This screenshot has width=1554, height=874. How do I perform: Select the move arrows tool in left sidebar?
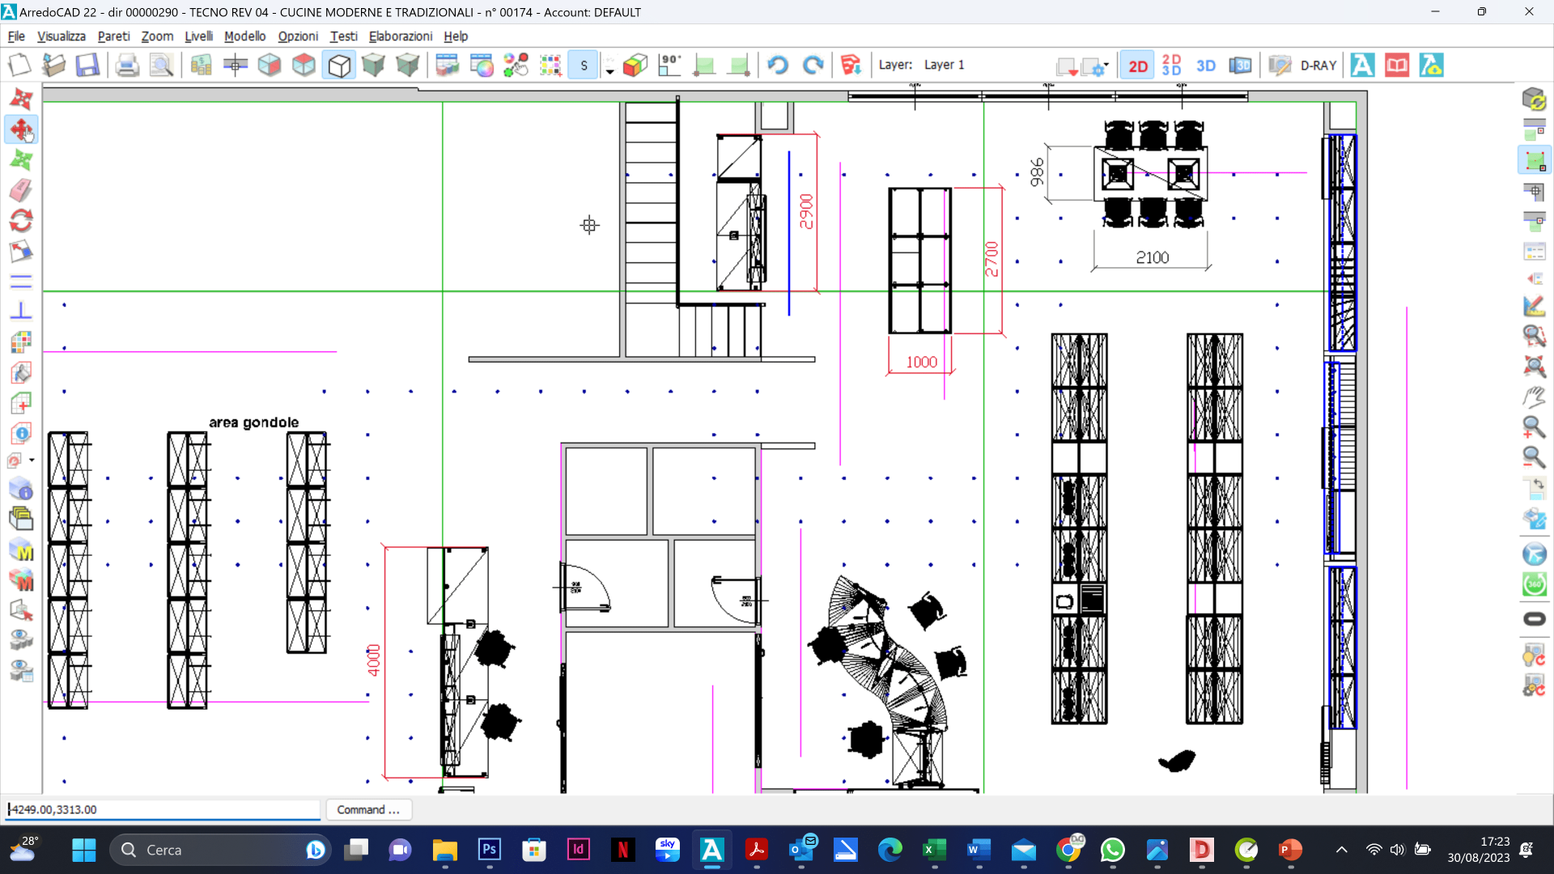tap(21, 129)
